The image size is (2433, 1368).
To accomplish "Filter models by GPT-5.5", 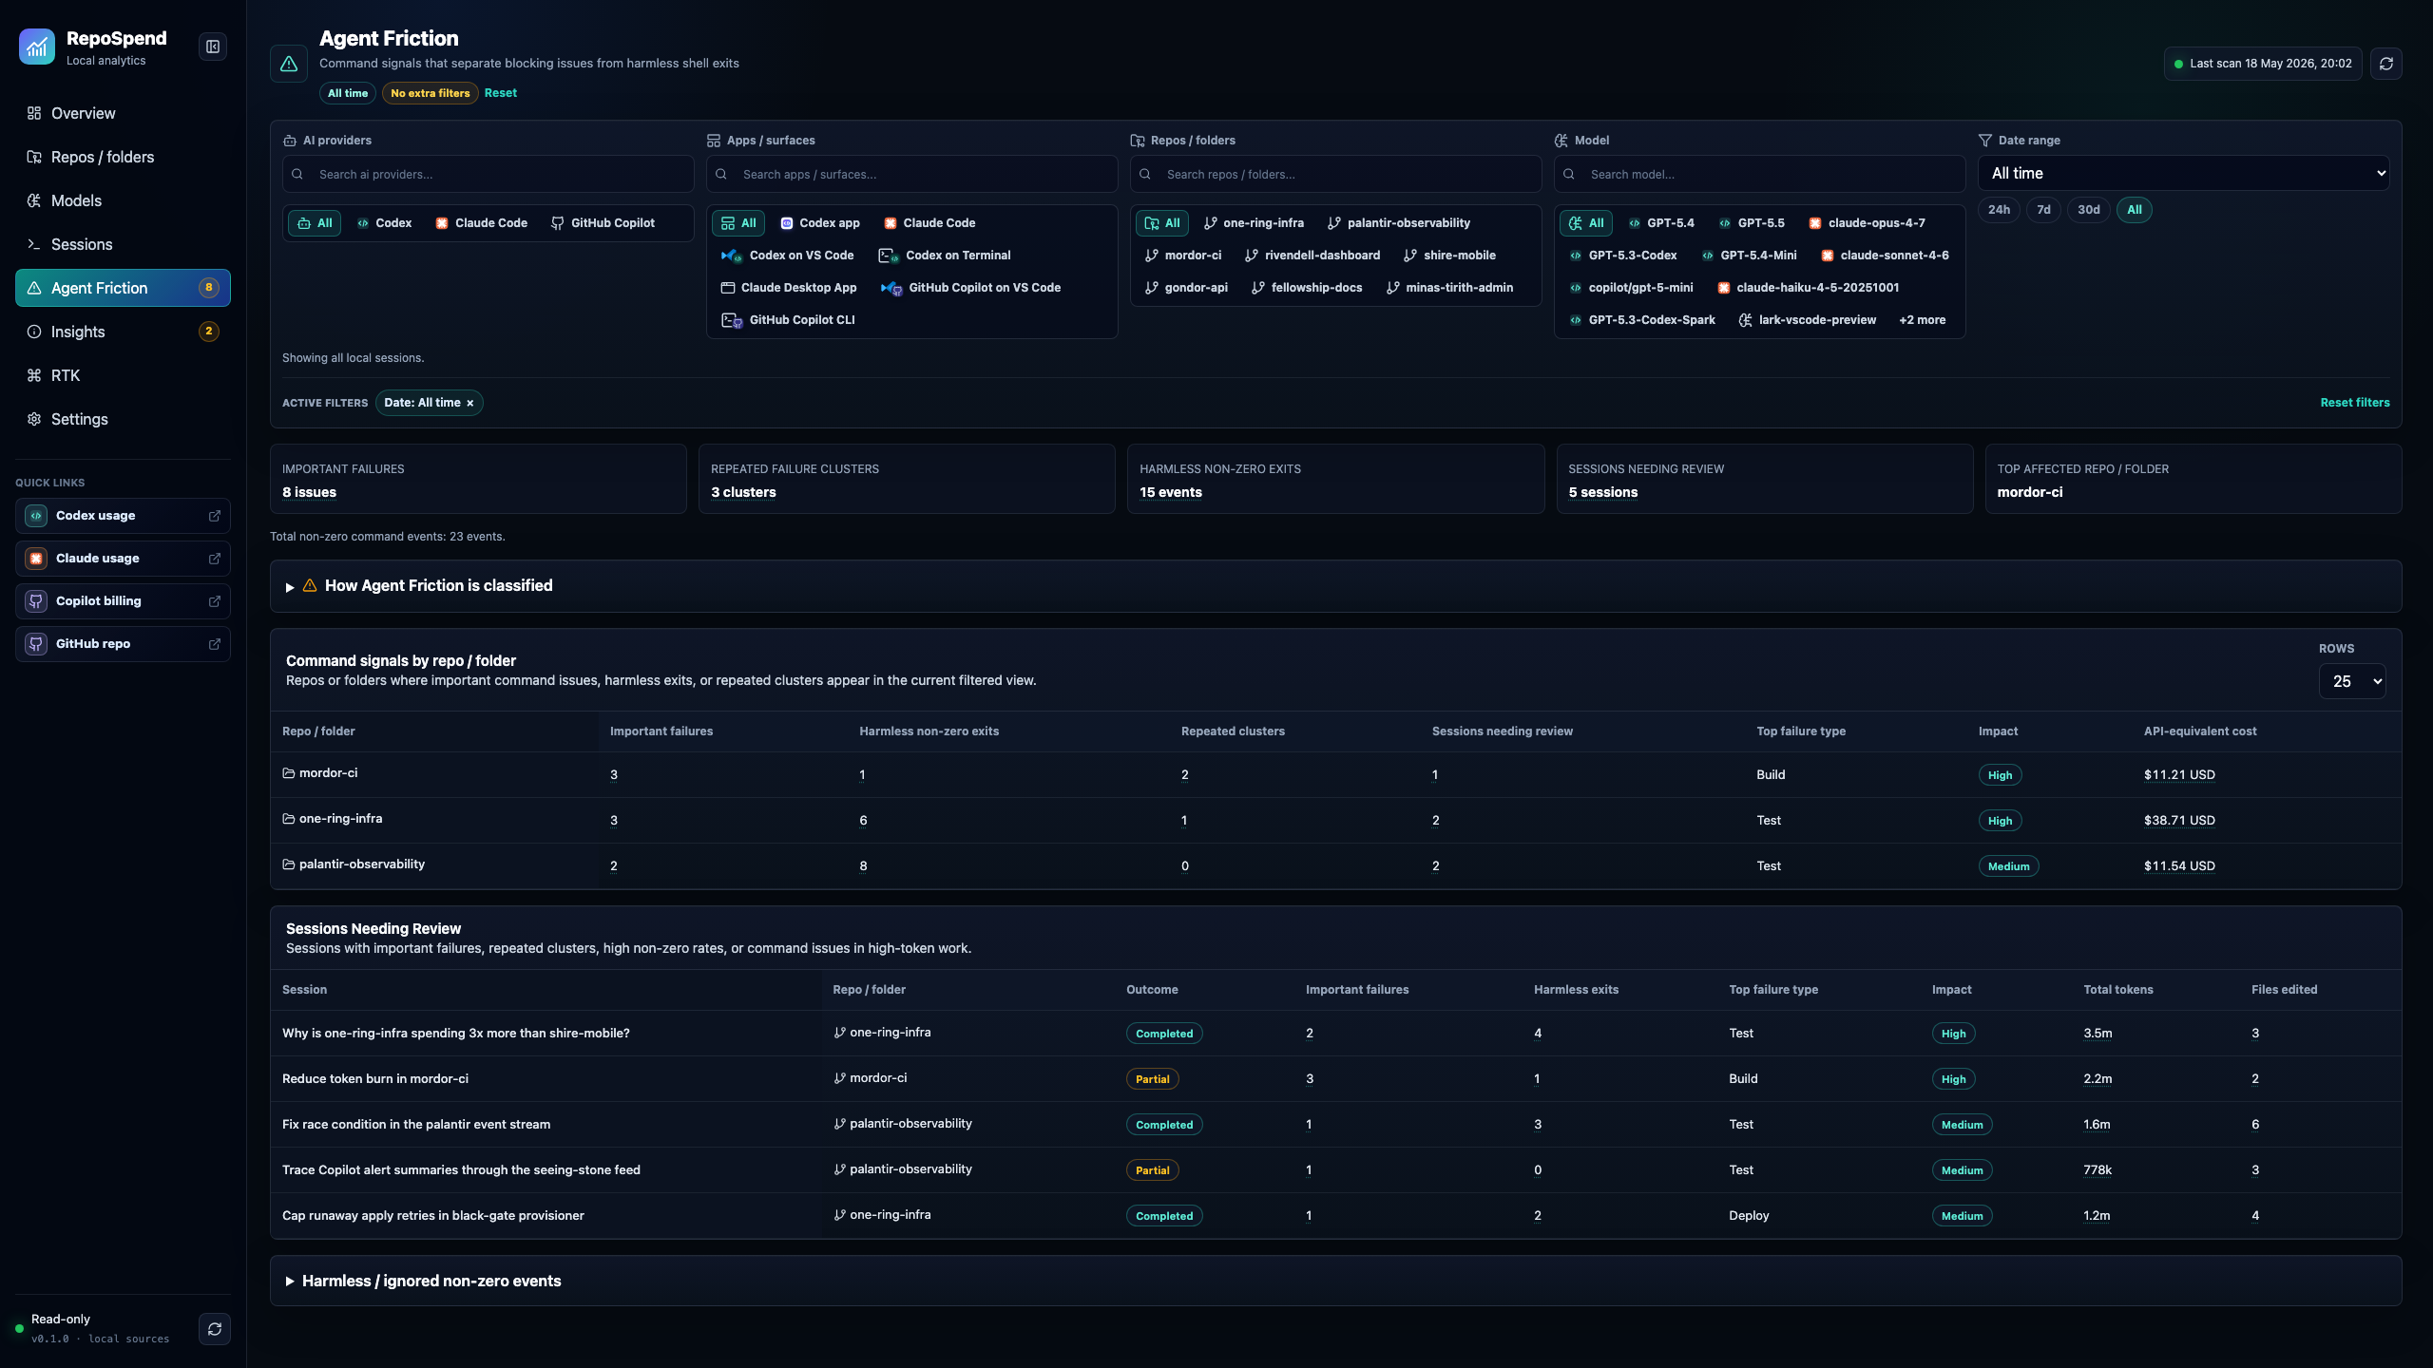I will point(1752,223).
